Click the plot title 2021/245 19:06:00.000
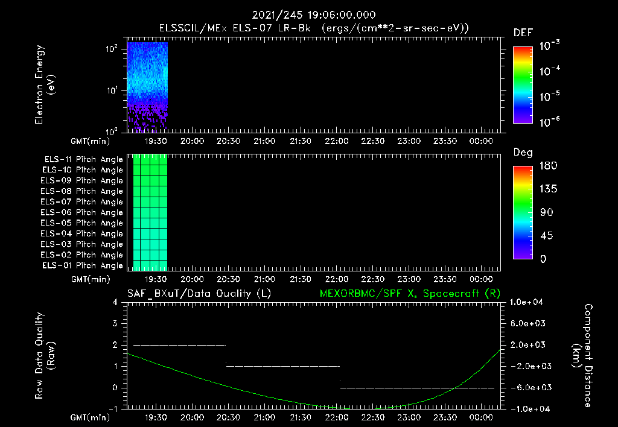This screenshot has width=618, height=427. [x=314, y=15]
